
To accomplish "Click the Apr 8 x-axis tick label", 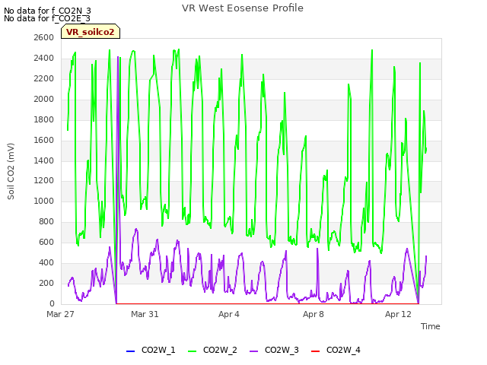I will 314,314.
